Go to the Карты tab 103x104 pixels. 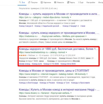coord(71,3)
